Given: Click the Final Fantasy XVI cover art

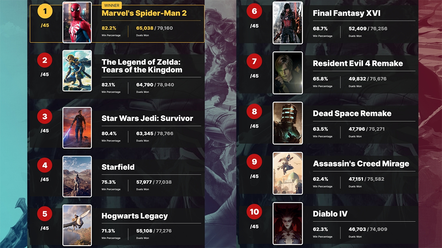Looking at the screenshot, I should coord(288,23).
